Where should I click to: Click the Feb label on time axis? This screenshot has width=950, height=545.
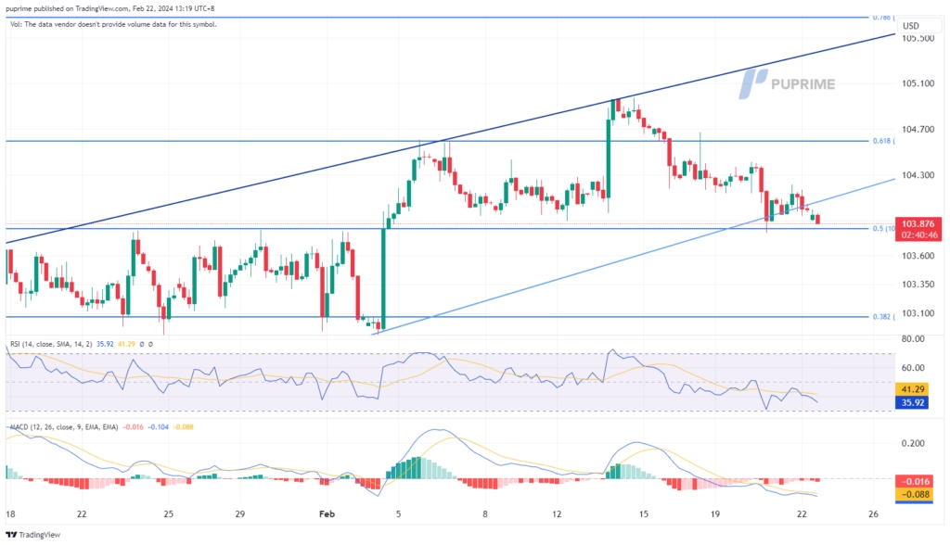pyautogui.click(x=327, y=514)
